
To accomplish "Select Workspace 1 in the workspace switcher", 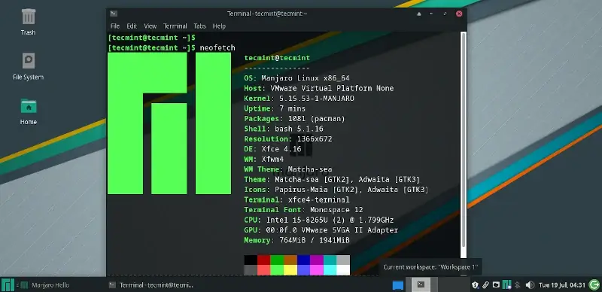I will tap(421, 284).
